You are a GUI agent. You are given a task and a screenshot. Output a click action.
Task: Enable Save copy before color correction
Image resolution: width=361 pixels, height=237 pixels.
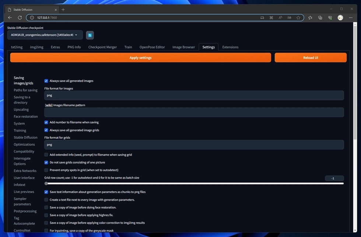point(46,223)
